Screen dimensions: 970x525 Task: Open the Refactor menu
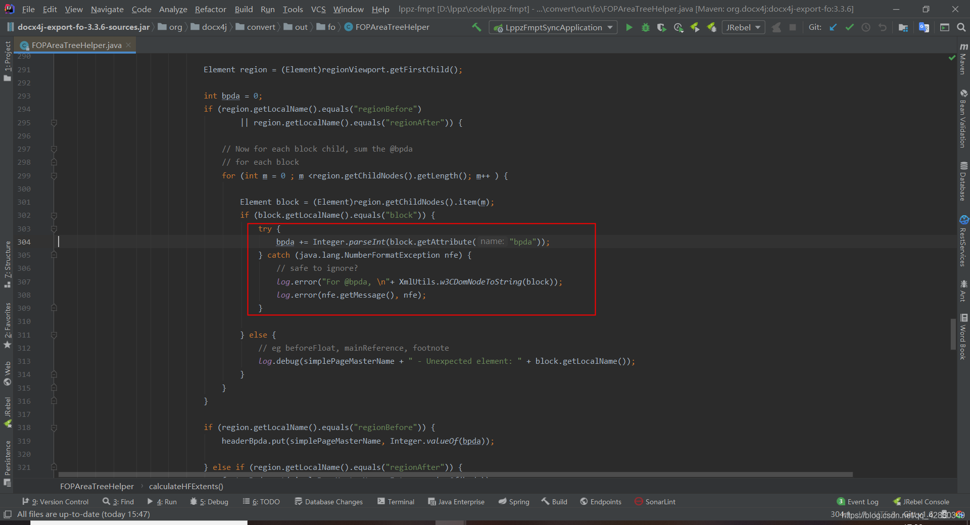pyautogui.click(x=210, y=9)
